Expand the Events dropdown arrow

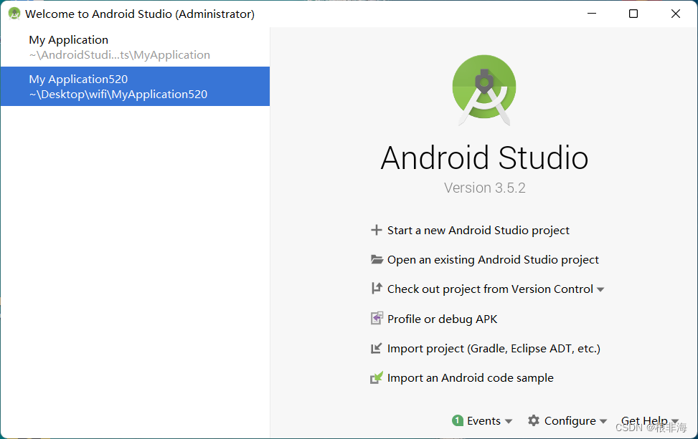(x=509, y=421)
